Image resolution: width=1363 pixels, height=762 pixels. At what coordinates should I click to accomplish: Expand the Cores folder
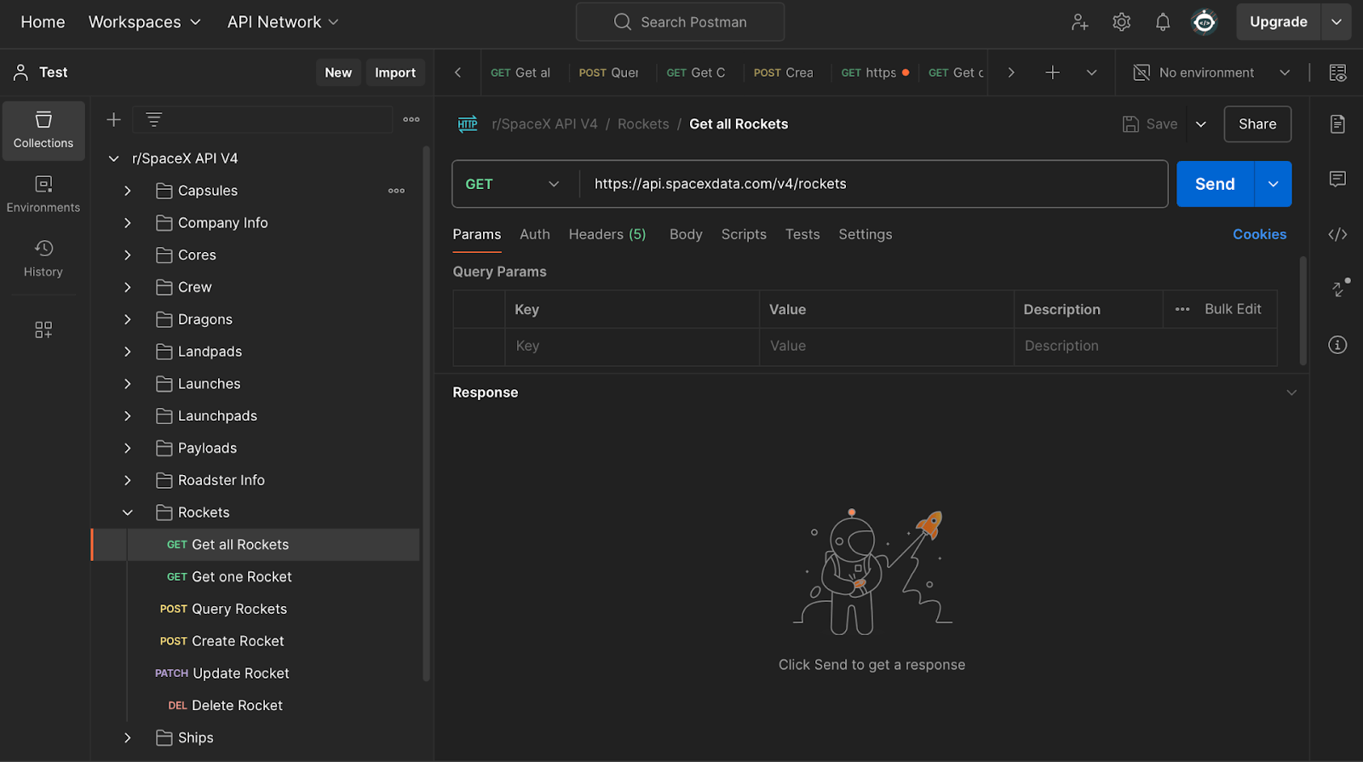(128, 255)
